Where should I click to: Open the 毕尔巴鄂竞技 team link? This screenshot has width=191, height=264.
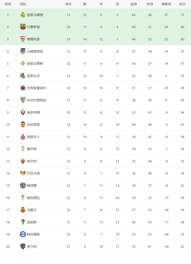[37, 100]
